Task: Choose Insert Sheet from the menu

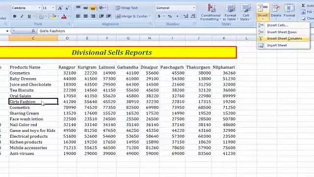Action: (x=283, y=45)
